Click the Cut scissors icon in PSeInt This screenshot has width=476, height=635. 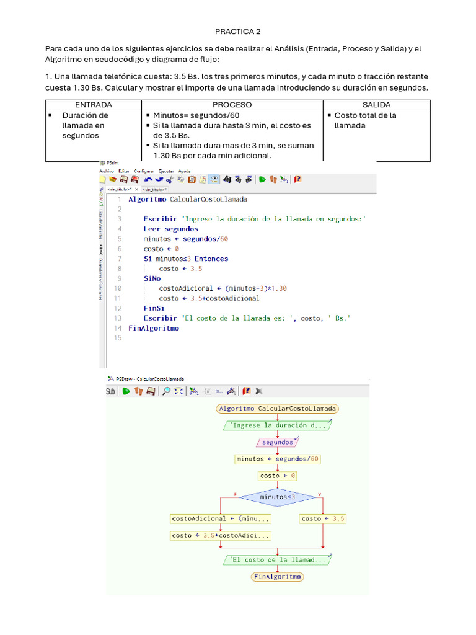point(170,179)
